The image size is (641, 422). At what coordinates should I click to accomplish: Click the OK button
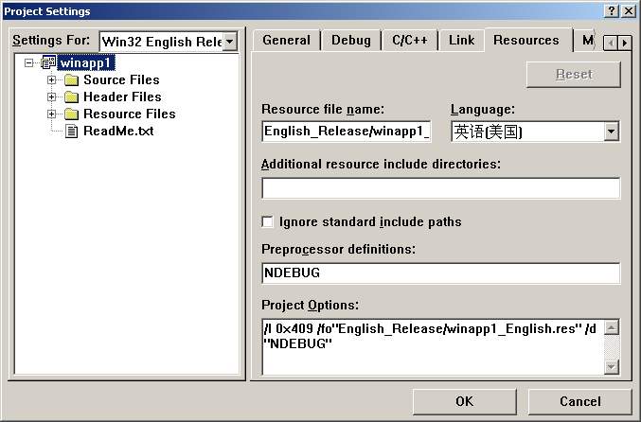click(x=464, y=401)
